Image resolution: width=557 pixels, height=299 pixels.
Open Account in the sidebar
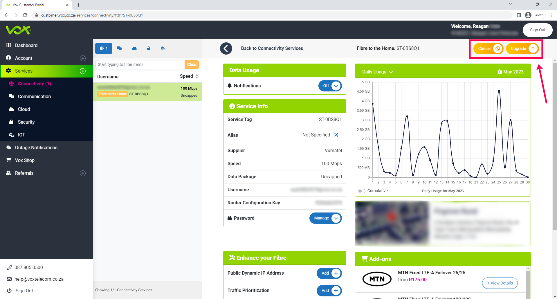[24, 58]
